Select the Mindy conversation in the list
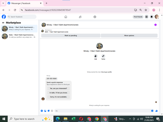The image size is (163, 122). pyautogui.click(x=19, y=29)
